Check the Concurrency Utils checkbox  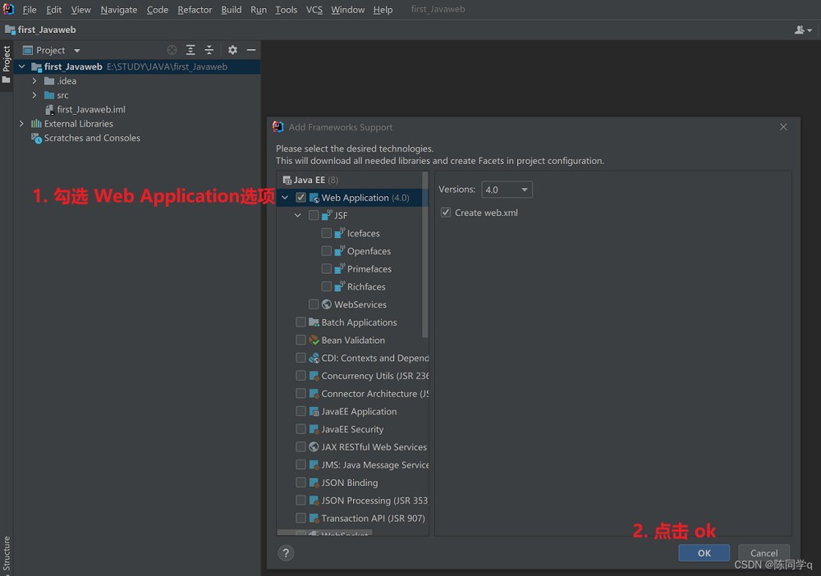300,376
